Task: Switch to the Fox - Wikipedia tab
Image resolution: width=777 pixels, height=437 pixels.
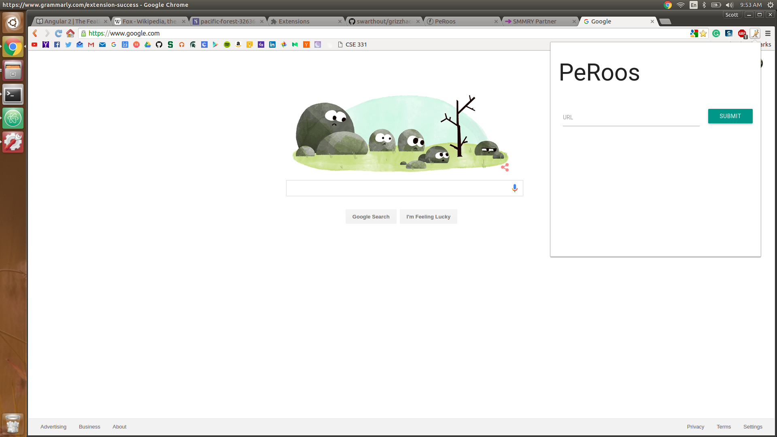Action: point(149,21)
